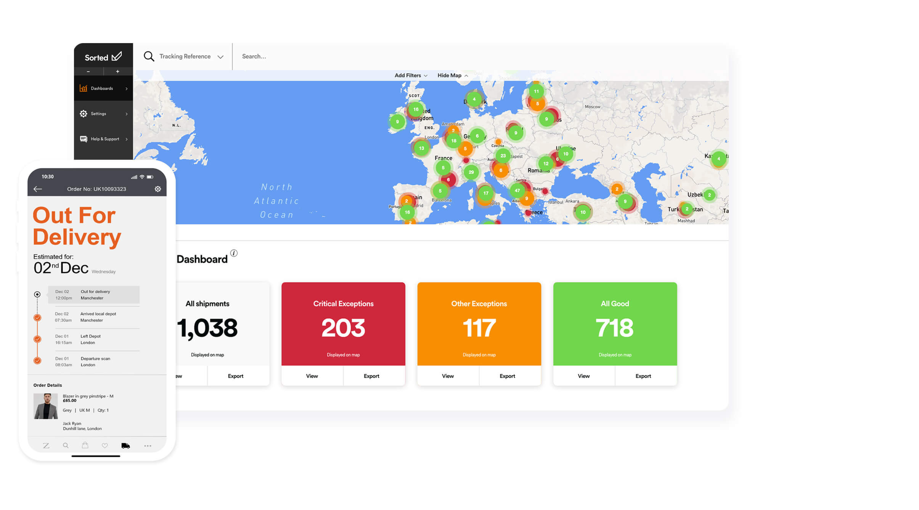Click the Sorted logo

(103, 57)
